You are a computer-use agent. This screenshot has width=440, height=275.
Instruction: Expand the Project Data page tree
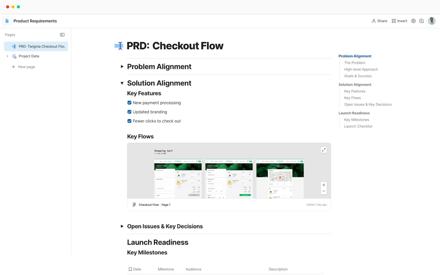[7, 56]
